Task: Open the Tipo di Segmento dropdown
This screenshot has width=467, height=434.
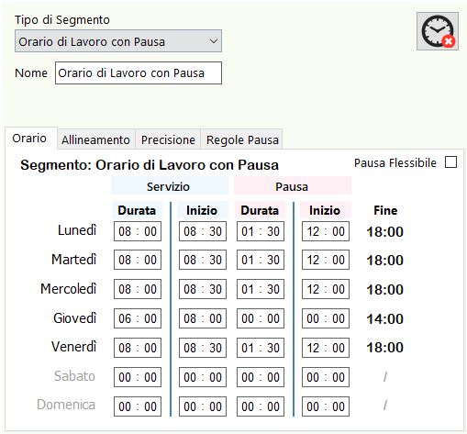Action: pos(118,41)
